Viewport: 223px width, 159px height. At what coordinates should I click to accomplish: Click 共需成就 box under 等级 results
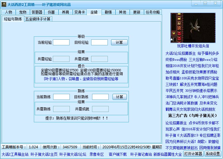(x=99, y=59)
